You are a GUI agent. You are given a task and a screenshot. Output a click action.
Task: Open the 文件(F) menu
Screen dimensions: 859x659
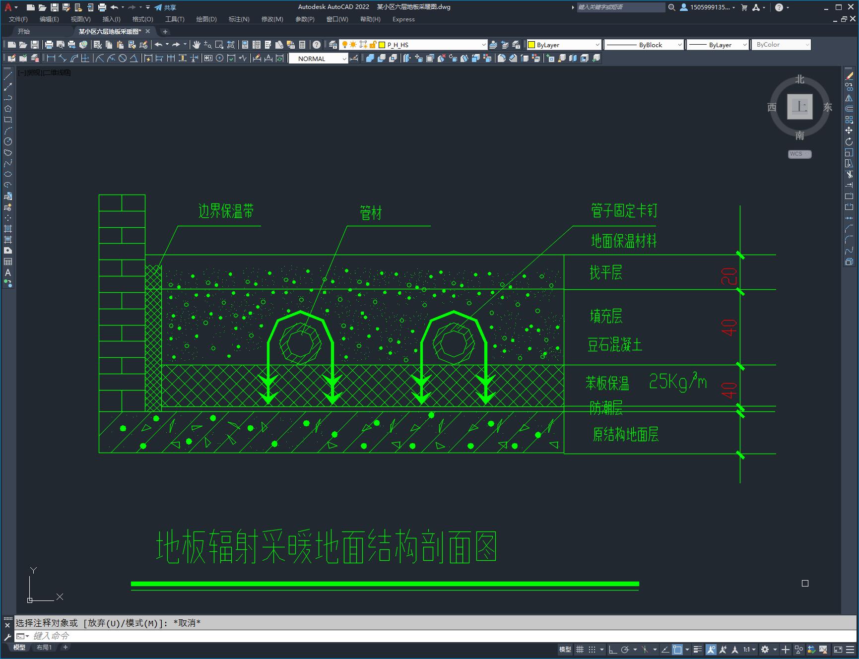[x=18, y=19]
